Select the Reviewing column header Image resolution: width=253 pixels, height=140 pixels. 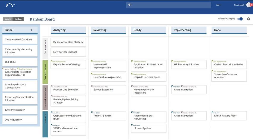pos(108,30)
